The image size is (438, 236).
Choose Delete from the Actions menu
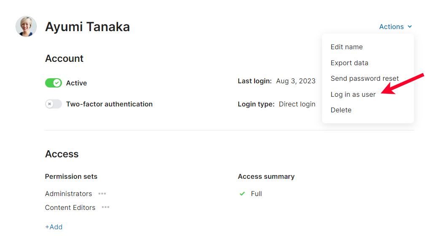[341, 110]
